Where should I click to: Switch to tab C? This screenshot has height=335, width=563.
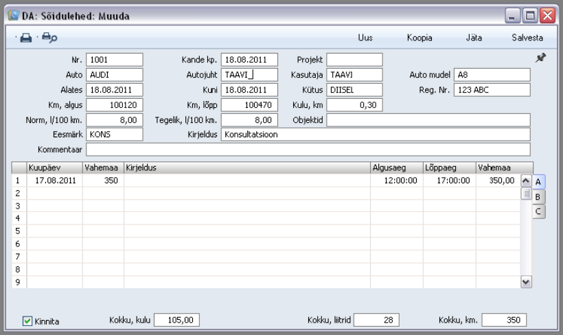pyautogui.click(x=538, y=211)
